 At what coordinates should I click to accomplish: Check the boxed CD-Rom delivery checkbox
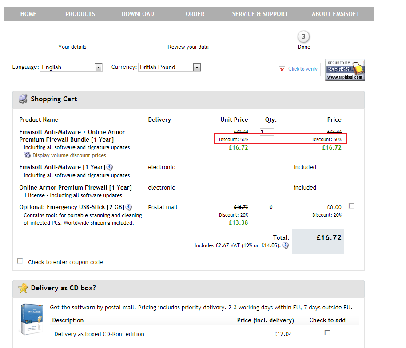click(x=327, y=332)
